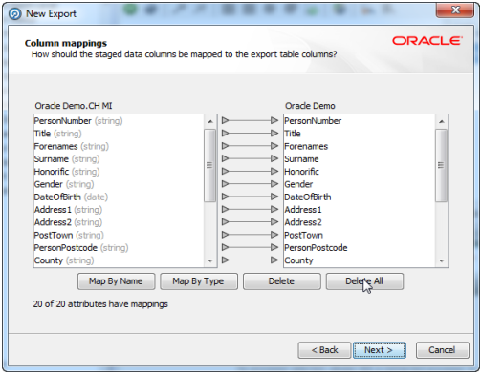This screenshot has height=374, width=482.
Task: Select Gender in Oracle Demo target list
Action: pyautogui.click(x=298, y=184)
